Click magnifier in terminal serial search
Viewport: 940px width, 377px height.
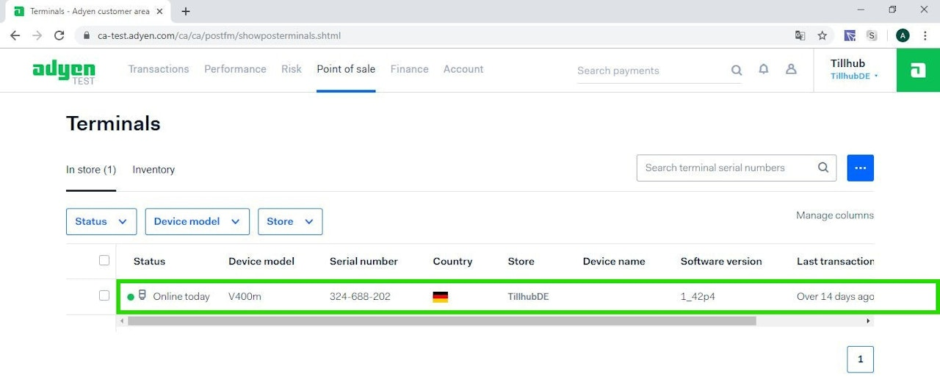coord(823,168)
